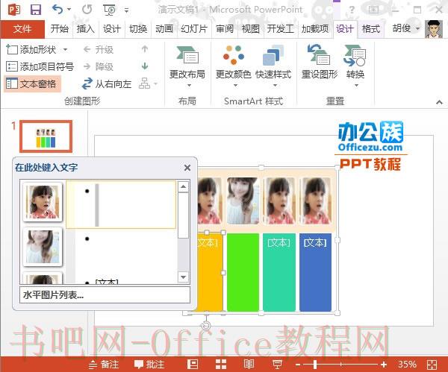
Task: Switch to Slide Sorter view icon
Action: click(221, 365)
